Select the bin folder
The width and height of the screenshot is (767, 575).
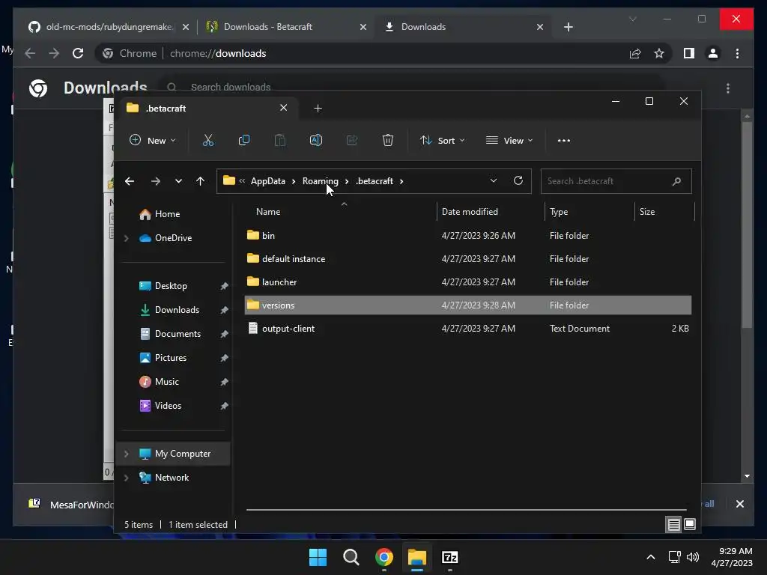click(467, 236)
